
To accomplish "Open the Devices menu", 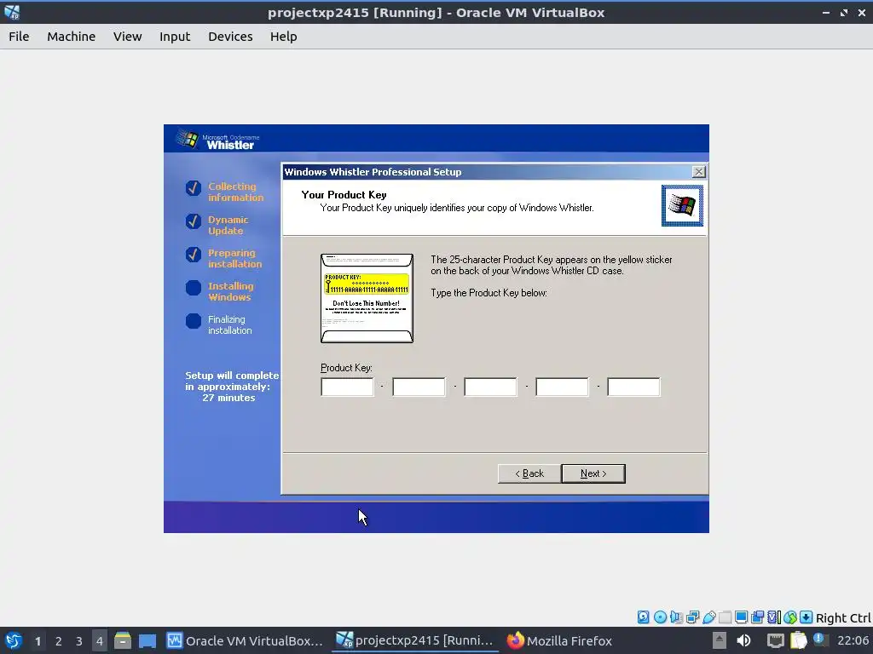I will coord(230,36).
